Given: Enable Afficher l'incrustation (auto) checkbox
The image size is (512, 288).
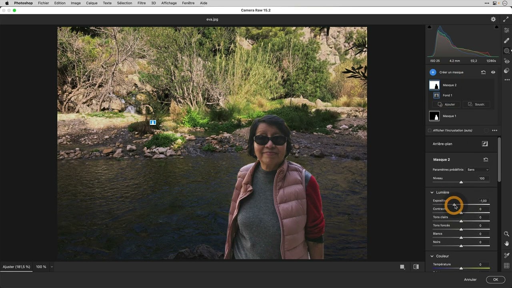Looking at the screenshot, I should click(x=430, y=130).
